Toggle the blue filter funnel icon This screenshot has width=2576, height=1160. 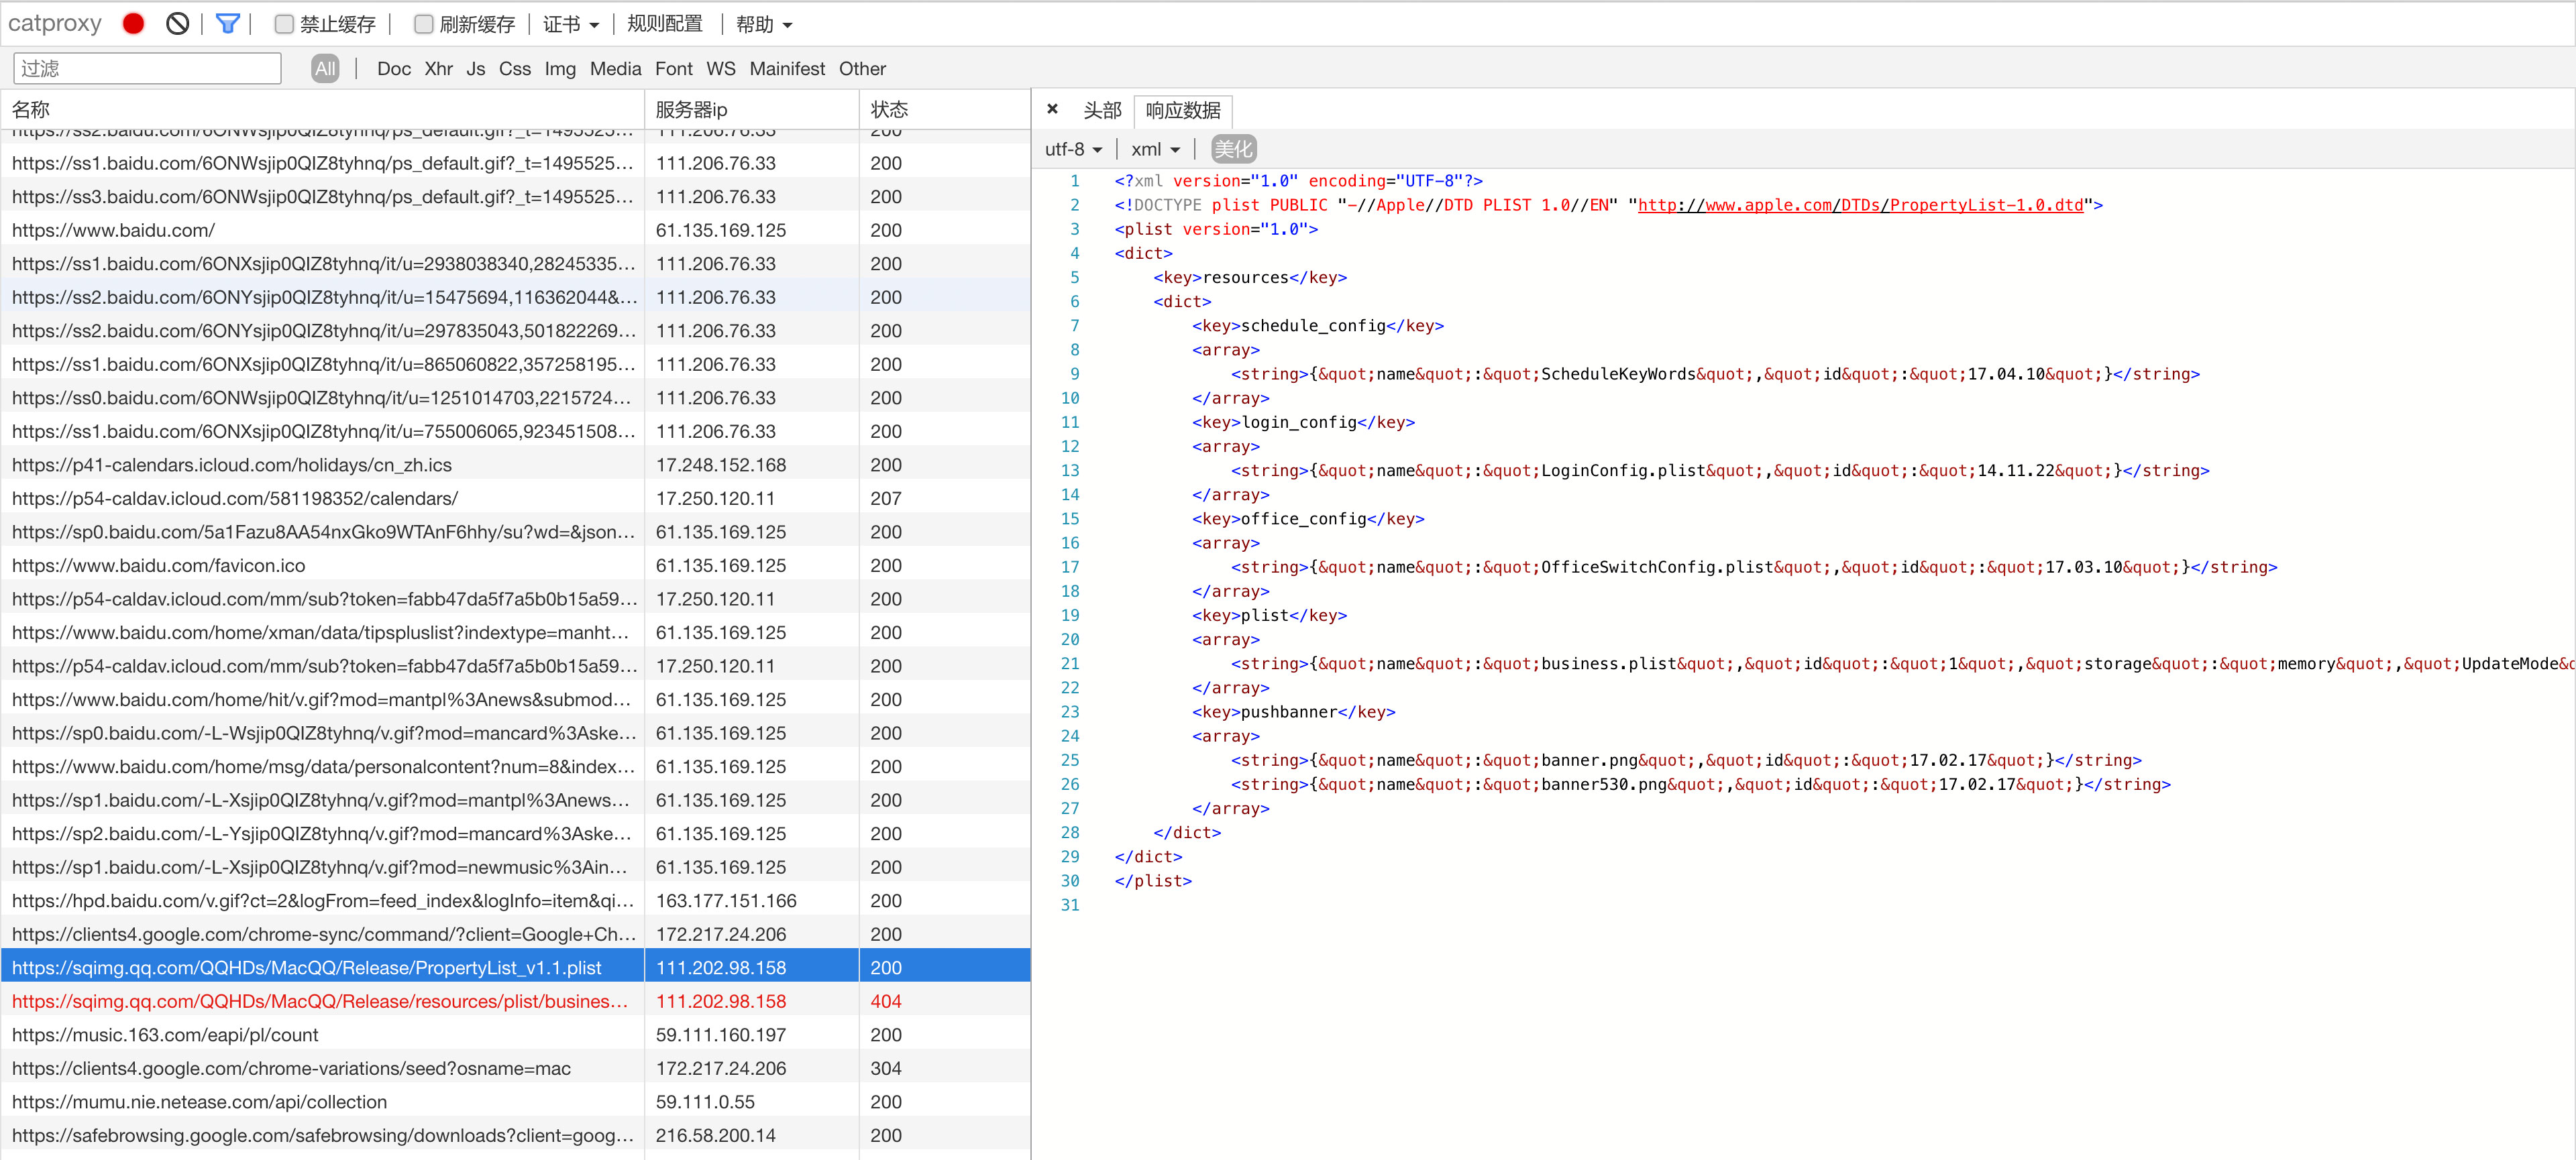228,24
